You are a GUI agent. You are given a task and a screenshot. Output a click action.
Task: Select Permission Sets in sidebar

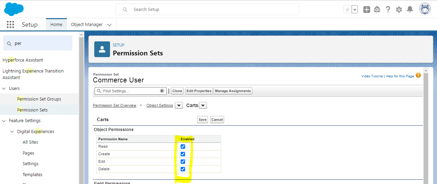click(32, 110)
